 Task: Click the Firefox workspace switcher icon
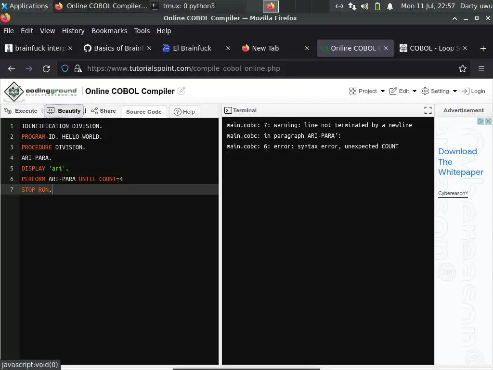click(271, 6)
